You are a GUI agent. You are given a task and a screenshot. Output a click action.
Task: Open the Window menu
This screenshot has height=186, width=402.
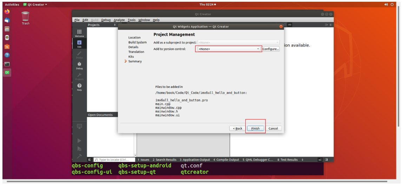coord(144,20)
